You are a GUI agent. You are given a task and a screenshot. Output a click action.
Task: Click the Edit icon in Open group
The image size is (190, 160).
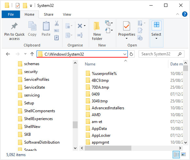140,30
